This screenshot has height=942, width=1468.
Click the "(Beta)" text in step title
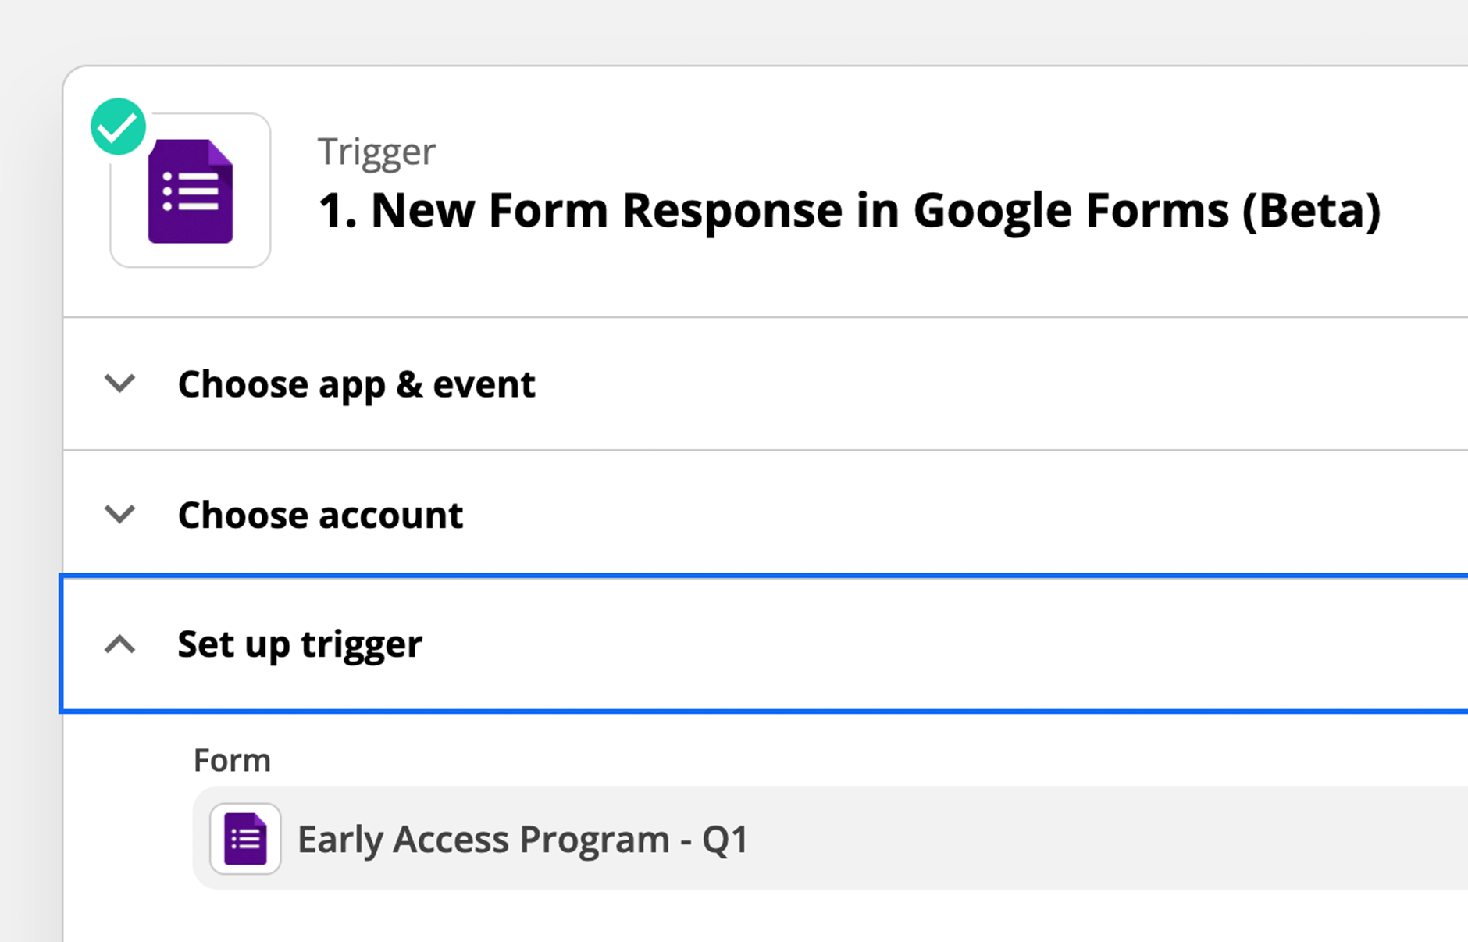[1312, 211]
